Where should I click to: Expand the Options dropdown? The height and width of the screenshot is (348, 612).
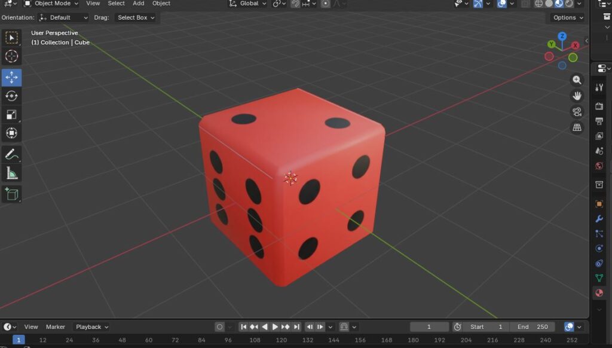pos(568,17)
